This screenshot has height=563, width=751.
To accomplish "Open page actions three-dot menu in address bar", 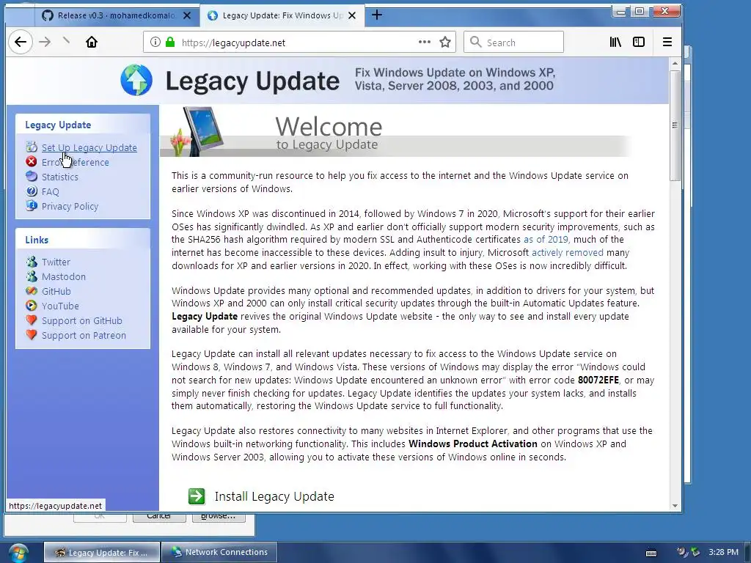I will tap(425, 42).
